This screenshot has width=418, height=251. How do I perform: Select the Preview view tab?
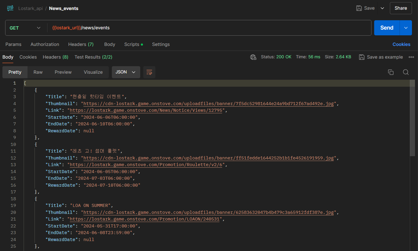(63, 72)
